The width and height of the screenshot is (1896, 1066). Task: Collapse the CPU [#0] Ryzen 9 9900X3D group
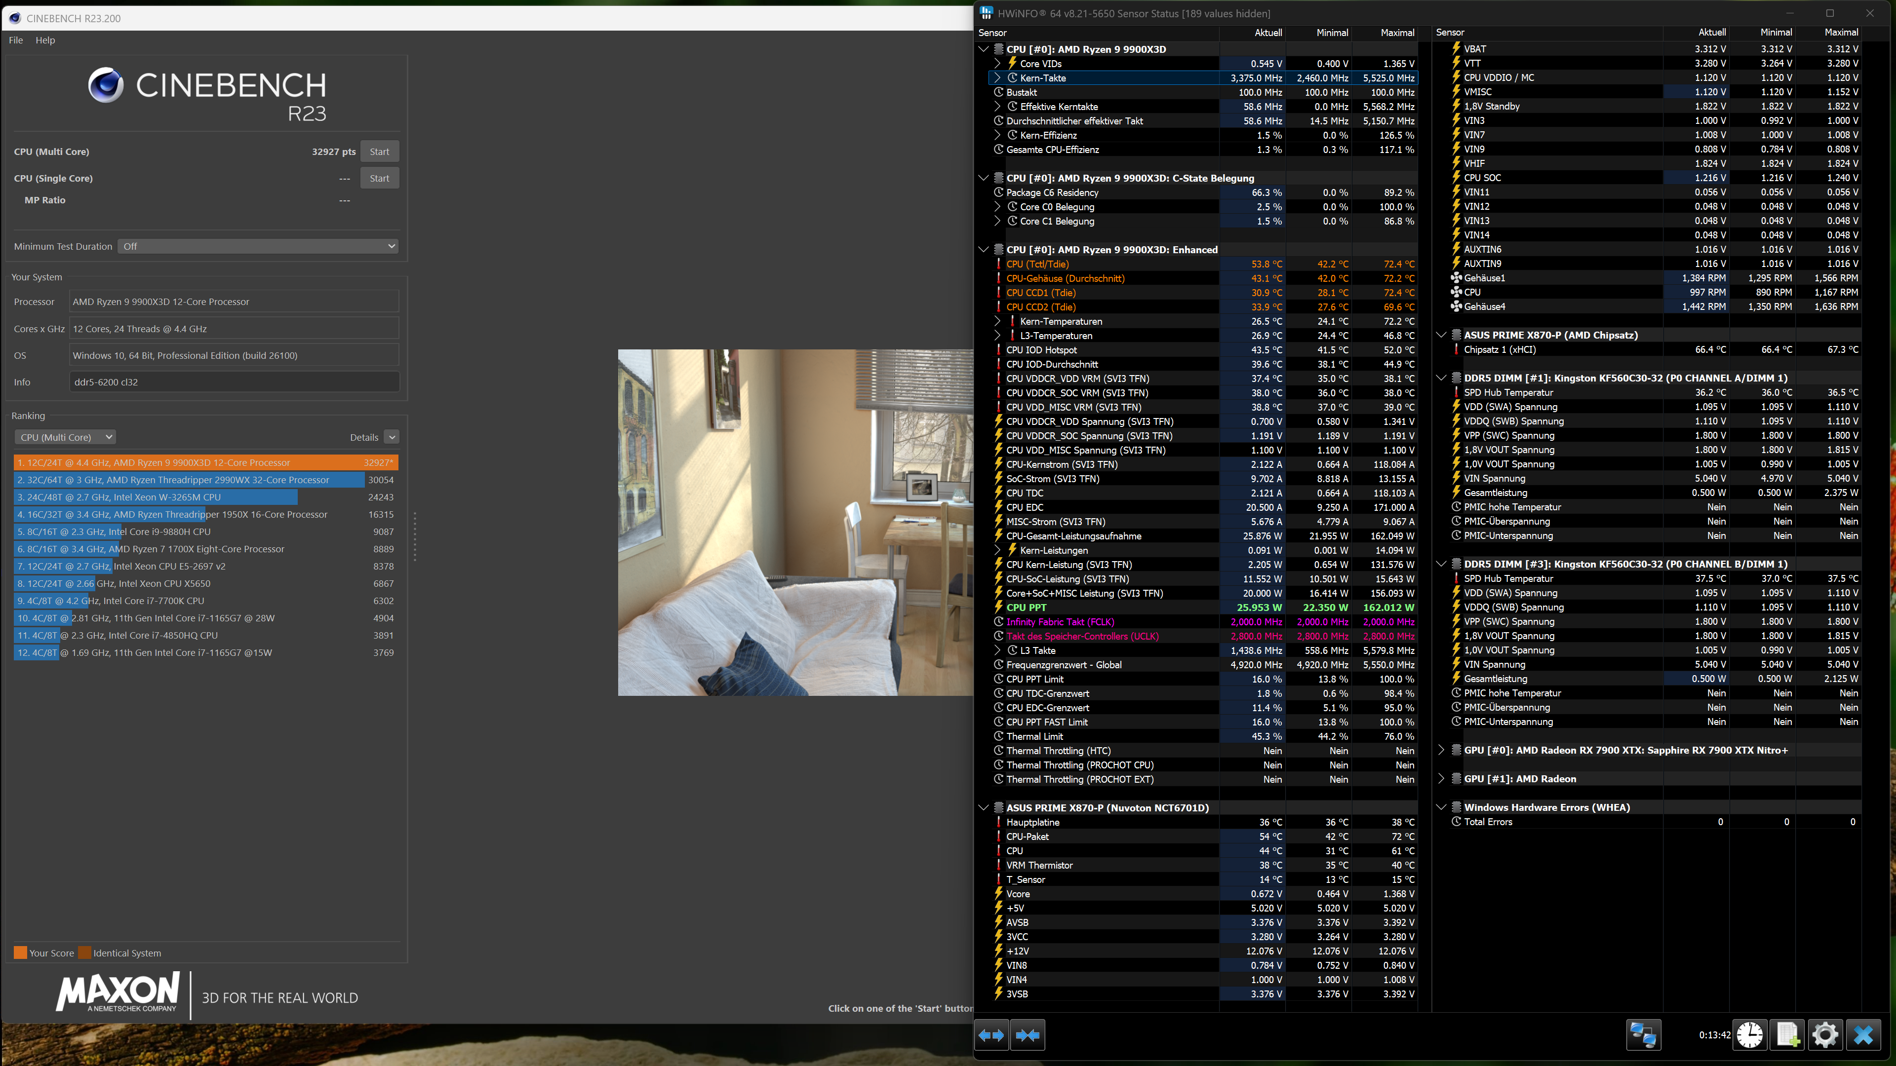984,49
